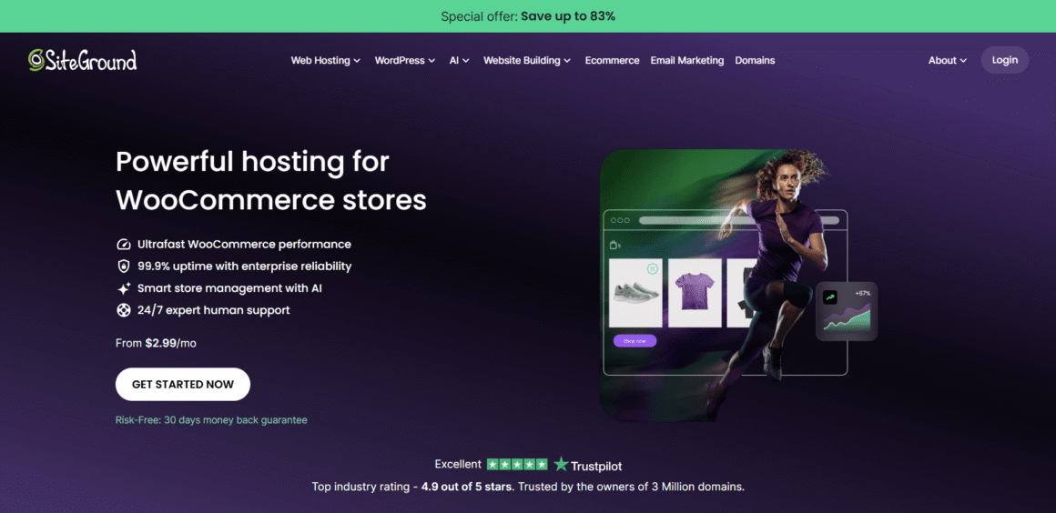Click the shopping bag icon in the store mockup
This screenshot has width=1056, height=513.
614,245
